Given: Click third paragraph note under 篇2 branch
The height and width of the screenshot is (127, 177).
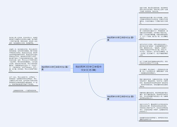Looking at the screenshot, I should (23, 81).
